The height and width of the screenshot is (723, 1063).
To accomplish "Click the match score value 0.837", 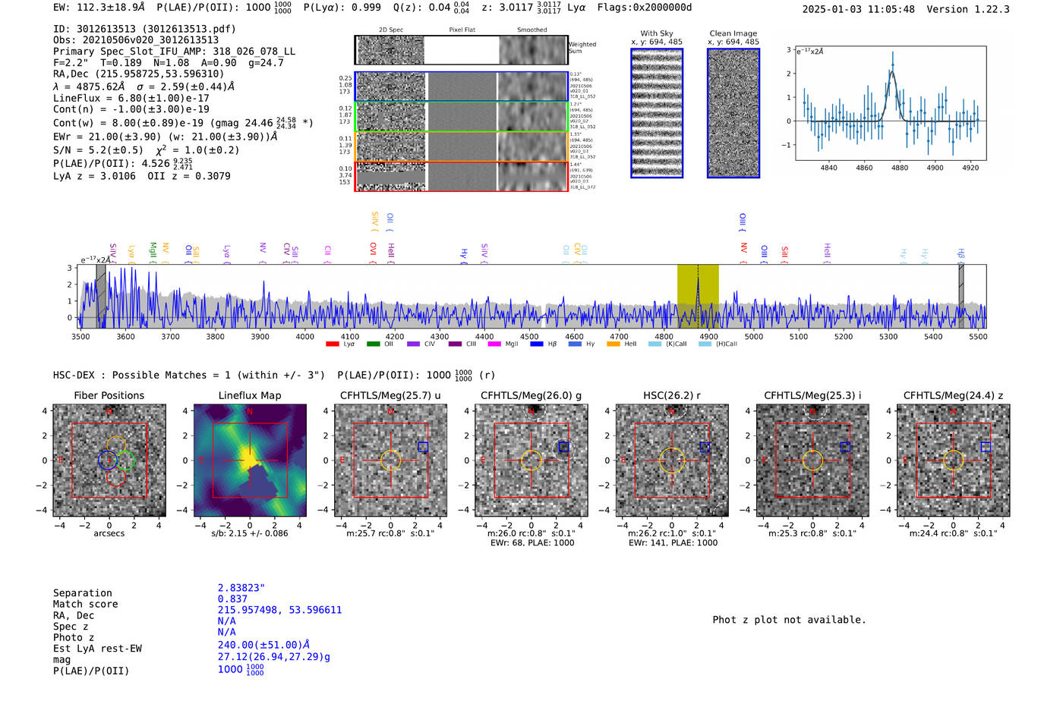I will (232, 599).
